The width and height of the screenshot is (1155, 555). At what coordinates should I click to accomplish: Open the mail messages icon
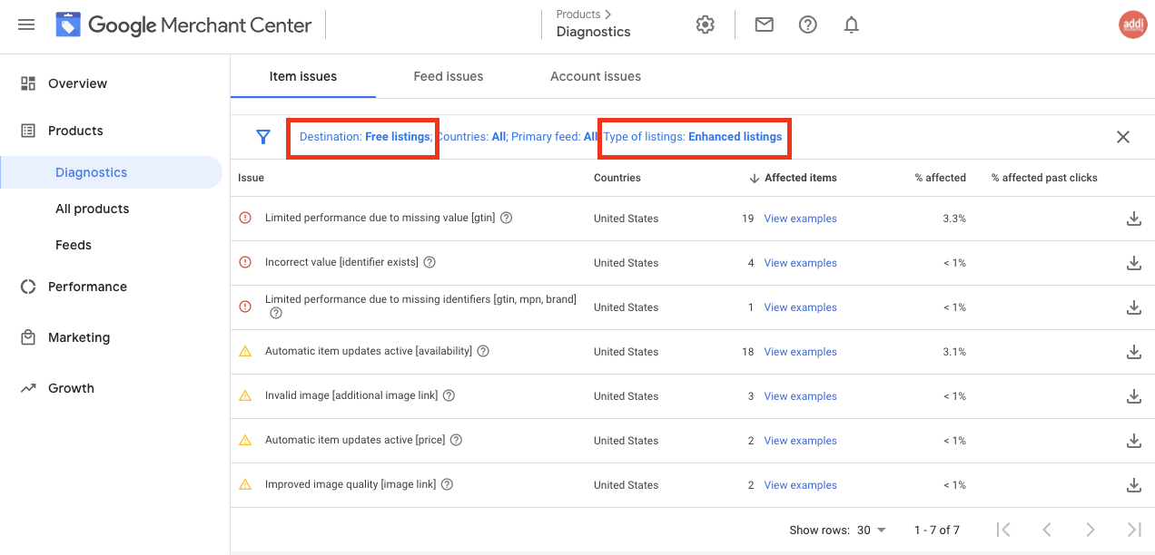(765, 24)
